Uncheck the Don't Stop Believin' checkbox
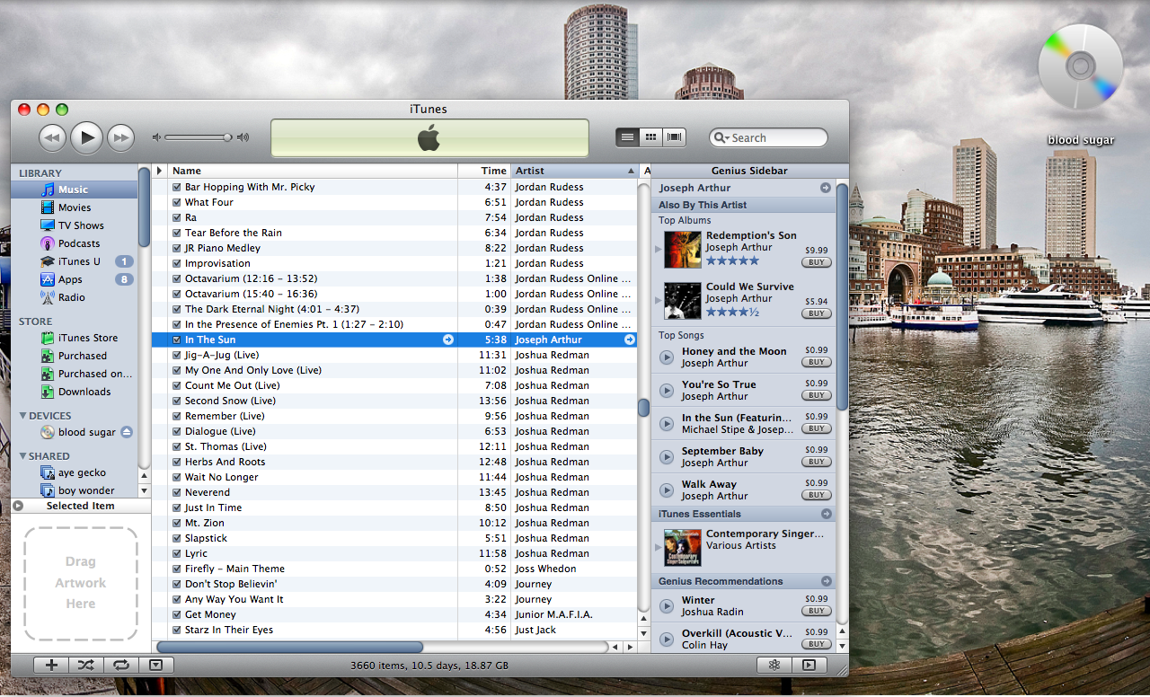The height and width of the screenshot is (697, 1150). click(x=177, y=584)
